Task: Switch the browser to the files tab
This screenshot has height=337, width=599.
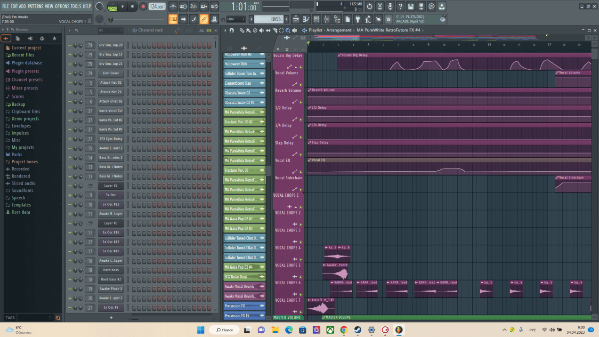Action: tap(17, 38)
